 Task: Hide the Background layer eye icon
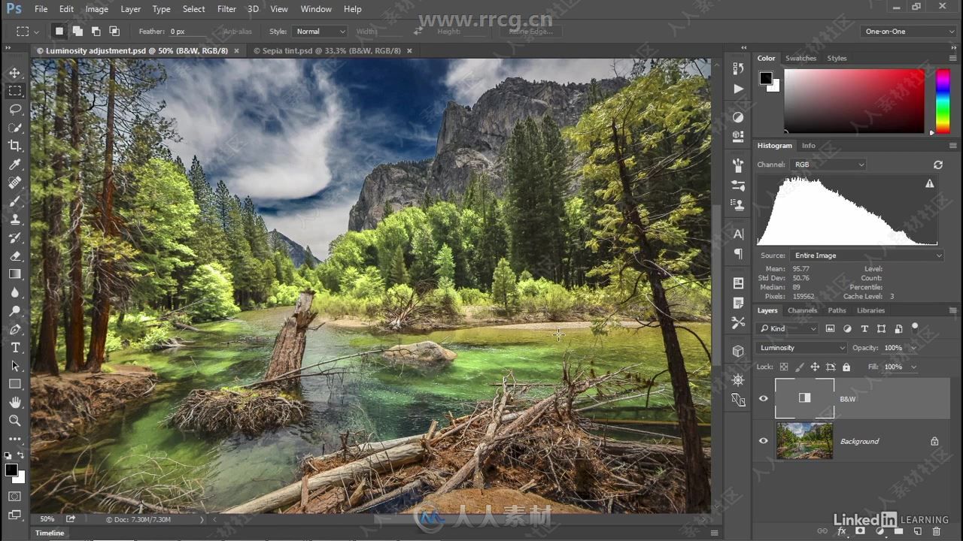(x=764, y=441)
